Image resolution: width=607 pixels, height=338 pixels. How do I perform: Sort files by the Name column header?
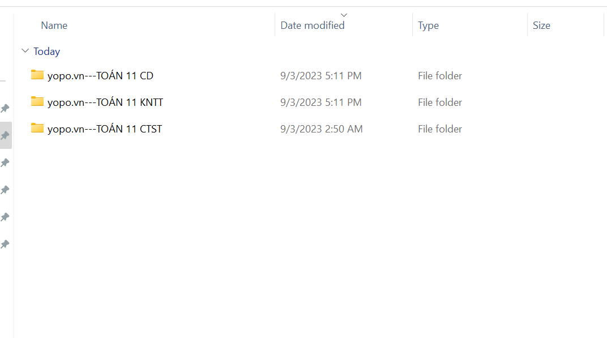pyautogui.click(x=54, y=25)
